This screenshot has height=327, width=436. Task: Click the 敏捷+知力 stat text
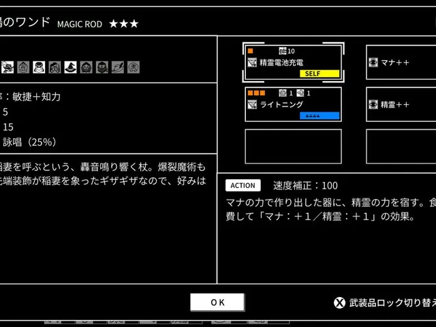pos(36,97)
